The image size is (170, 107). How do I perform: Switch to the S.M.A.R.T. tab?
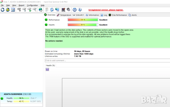tap(78, 15)
